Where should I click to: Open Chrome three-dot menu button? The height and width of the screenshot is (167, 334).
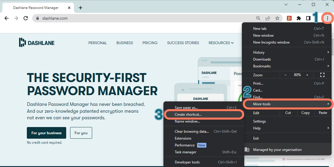(327, 18)
